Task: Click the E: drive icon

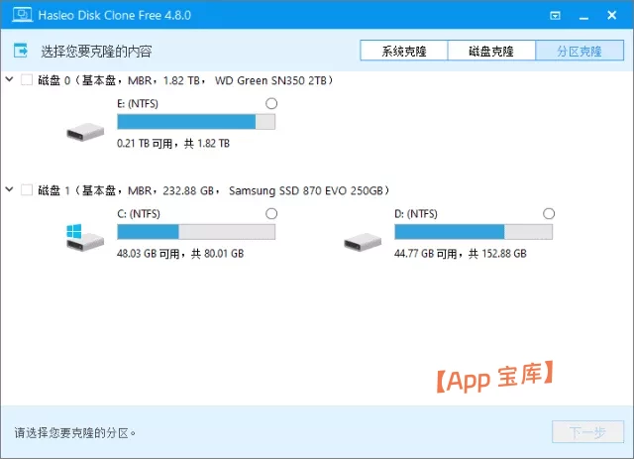Action: (82, 131)
